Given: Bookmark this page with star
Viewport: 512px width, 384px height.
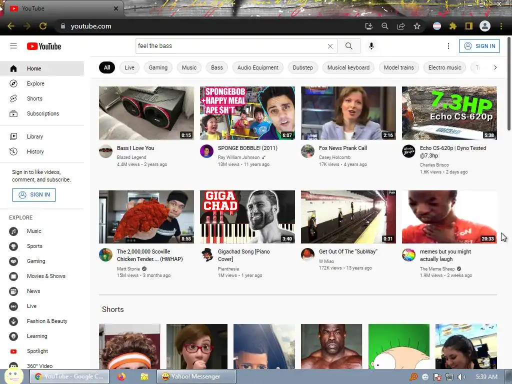Looking at the screenshot, I should pyautogui.click(x=417, y=26).
